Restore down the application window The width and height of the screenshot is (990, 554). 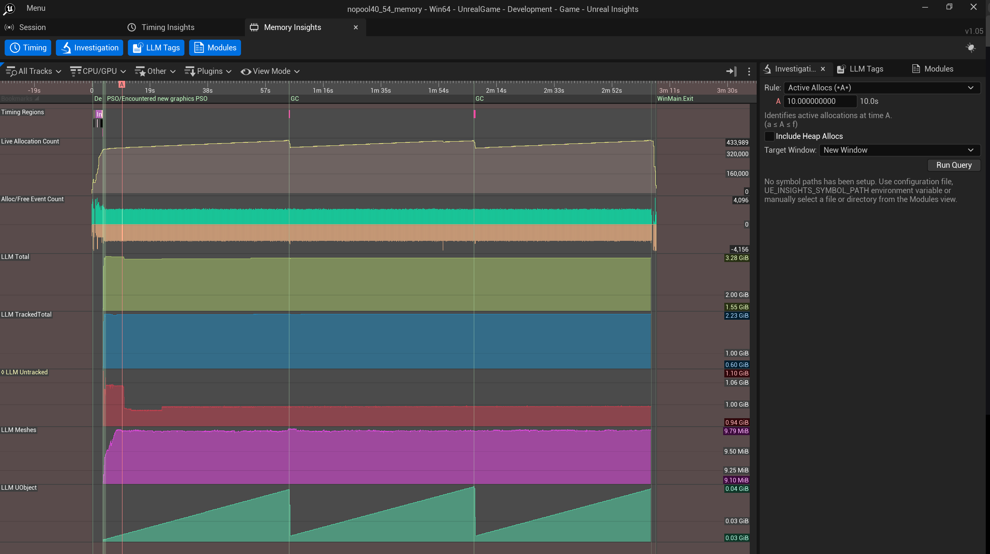(x=949, y=7)
